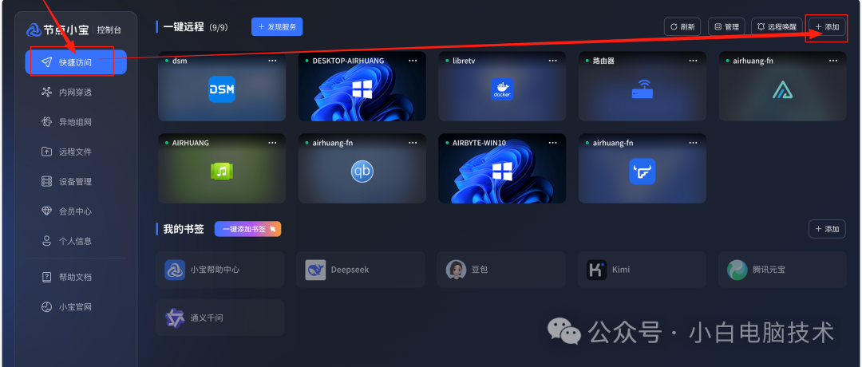The width and height of the screenshot is (862, 367).
Task: Open more options on libretv card
Action: pos(553,61)
